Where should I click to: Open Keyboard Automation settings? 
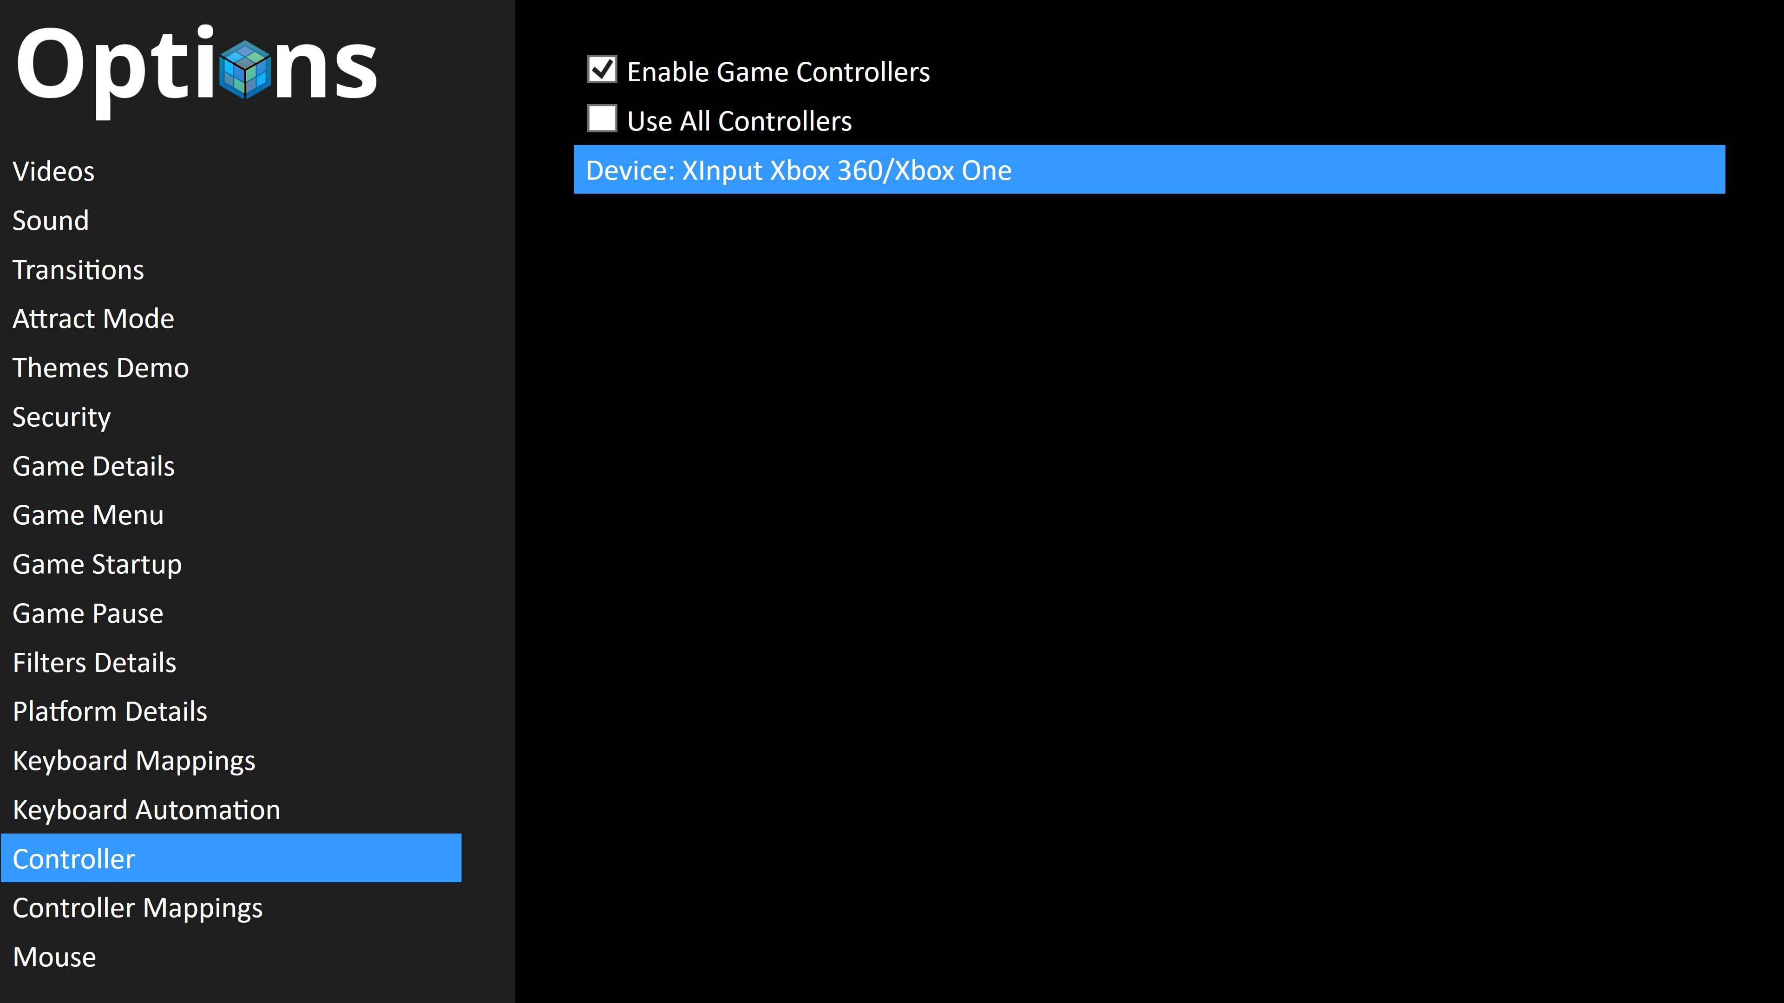[x=146, y=811]
